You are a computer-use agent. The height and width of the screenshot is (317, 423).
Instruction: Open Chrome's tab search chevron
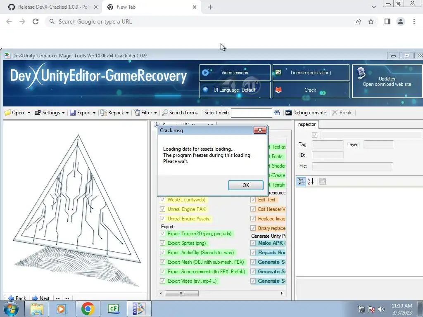tap(373, 7)
